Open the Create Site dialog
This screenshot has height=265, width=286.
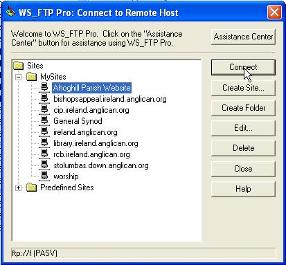point(243,88)
